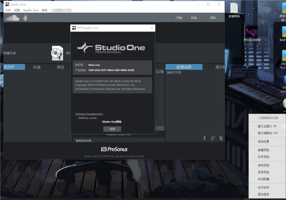Open the Twitter icon in Studio One
Screen dimensions: 286x200
[221, 138]
